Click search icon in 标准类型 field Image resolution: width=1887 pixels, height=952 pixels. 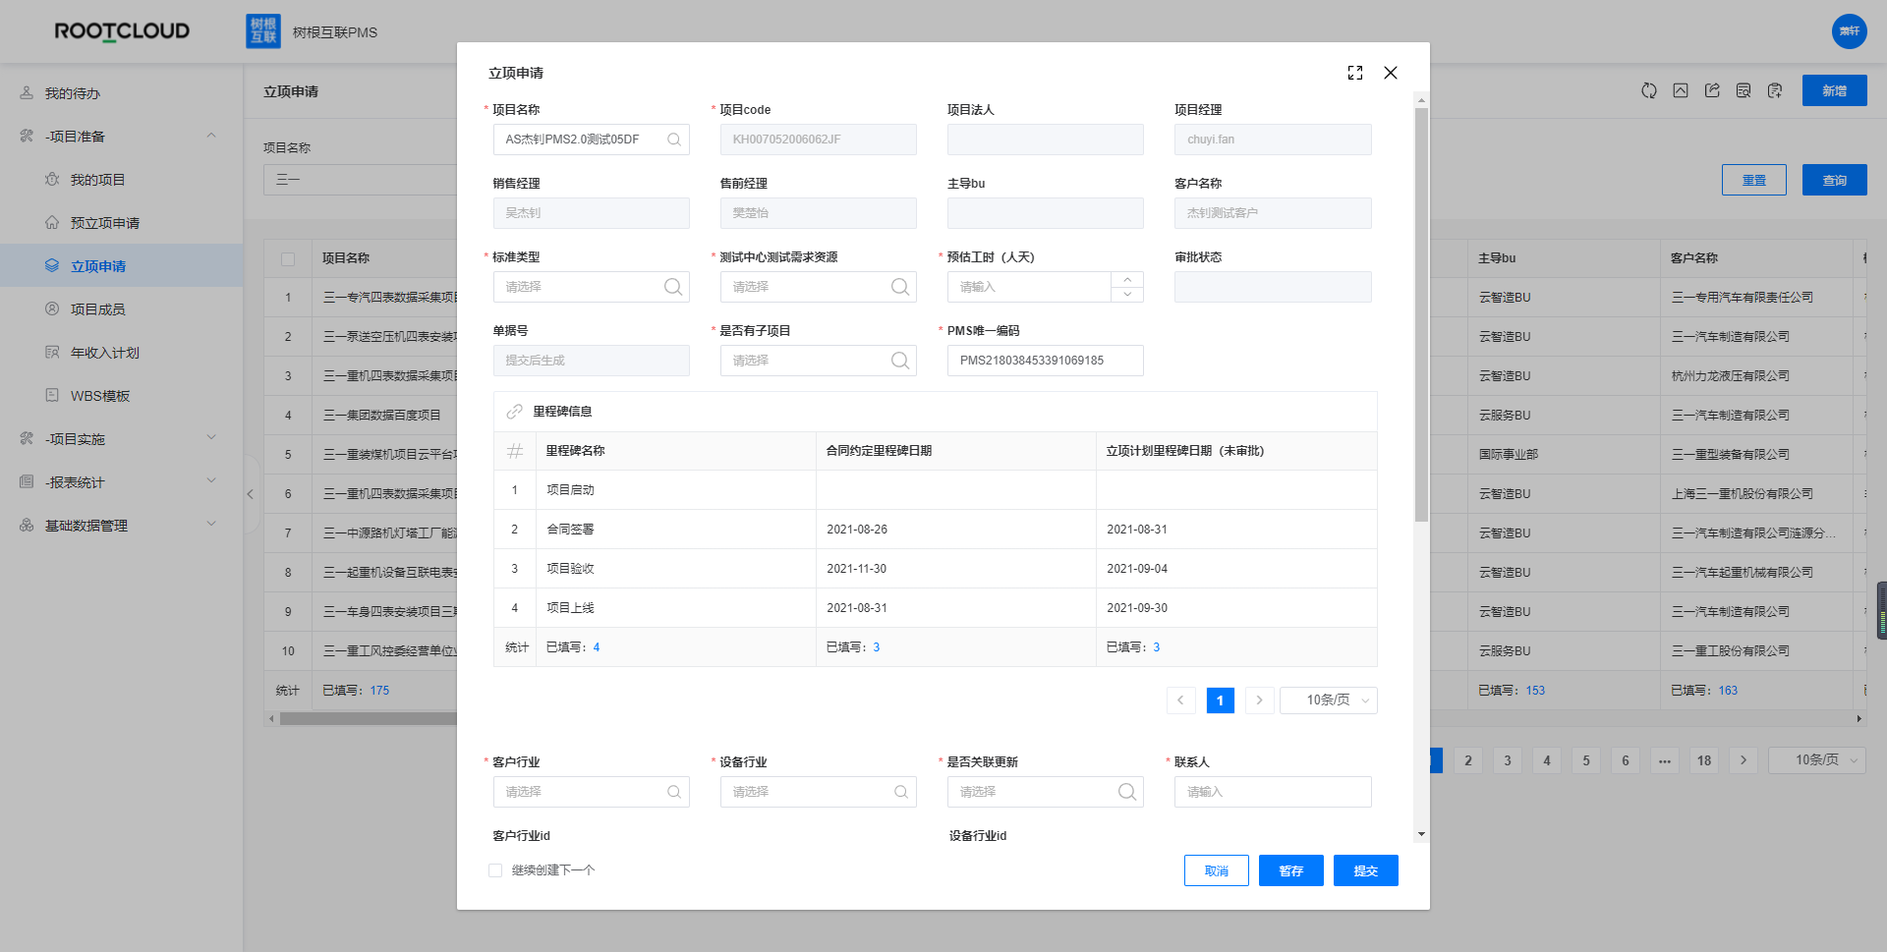coord(673,287)
